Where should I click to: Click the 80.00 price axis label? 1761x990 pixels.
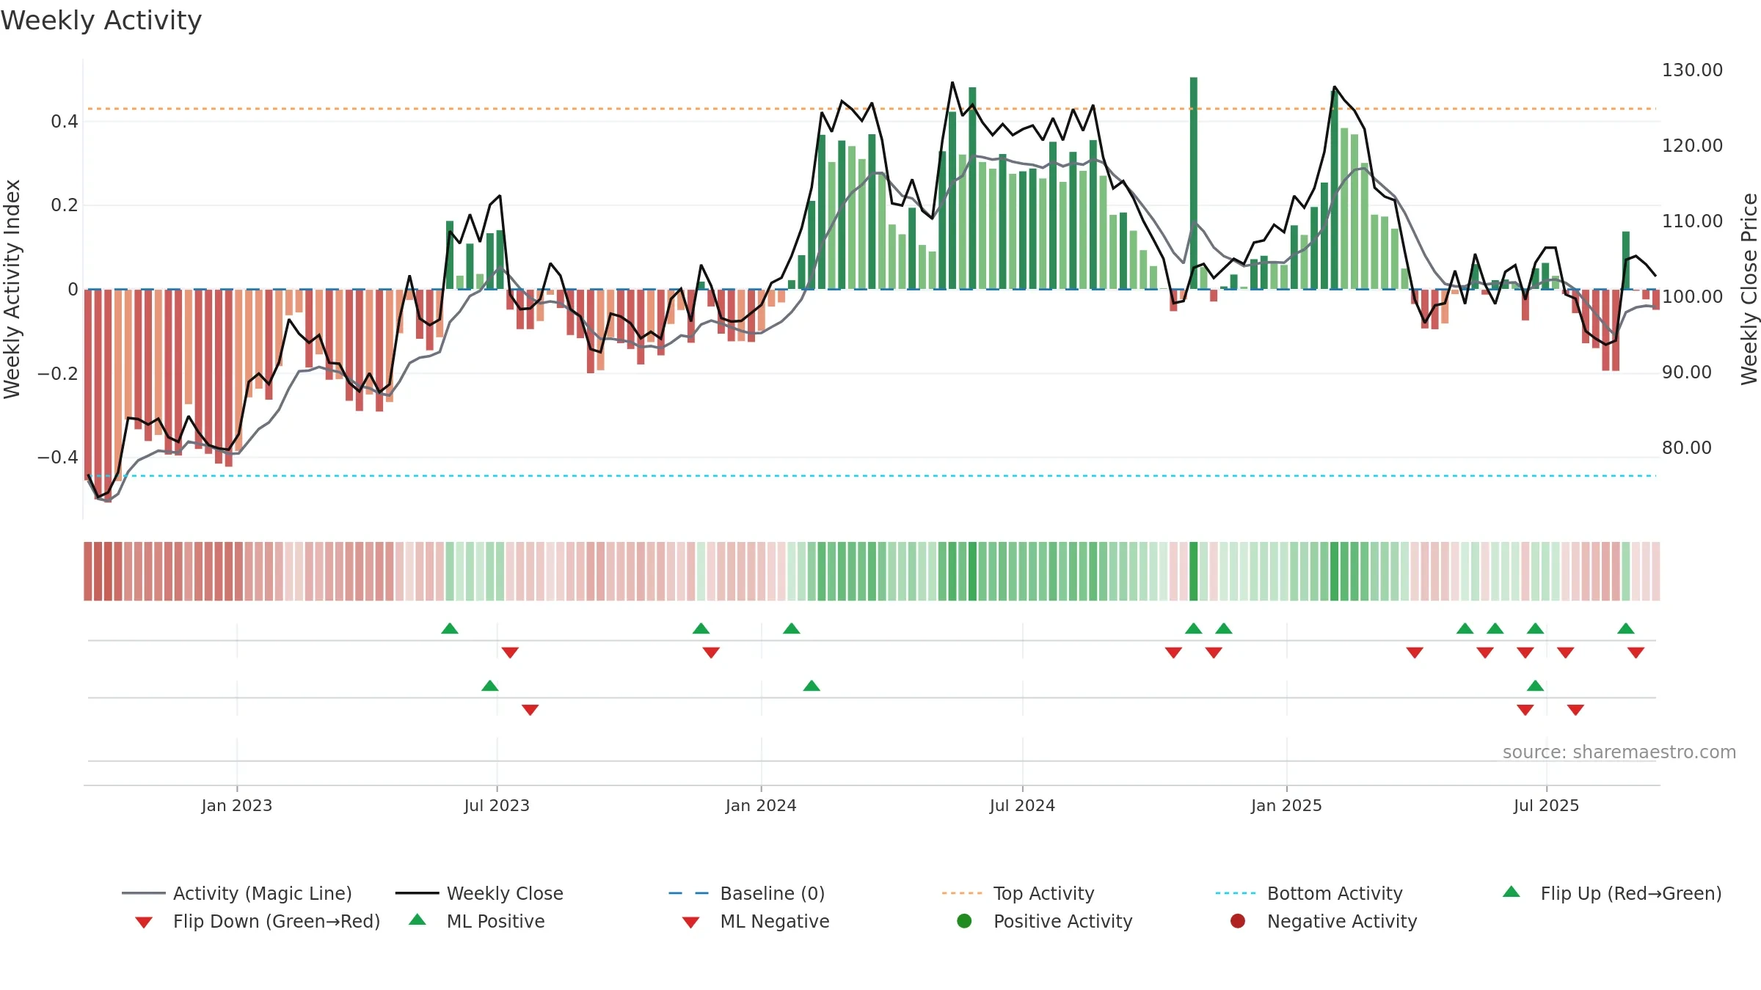click(1686, 448)
